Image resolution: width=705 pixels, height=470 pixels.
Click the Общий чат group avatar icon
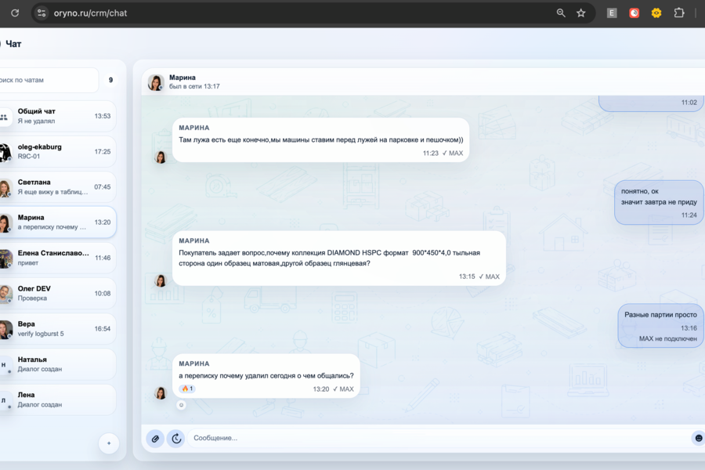coord(4,117)
